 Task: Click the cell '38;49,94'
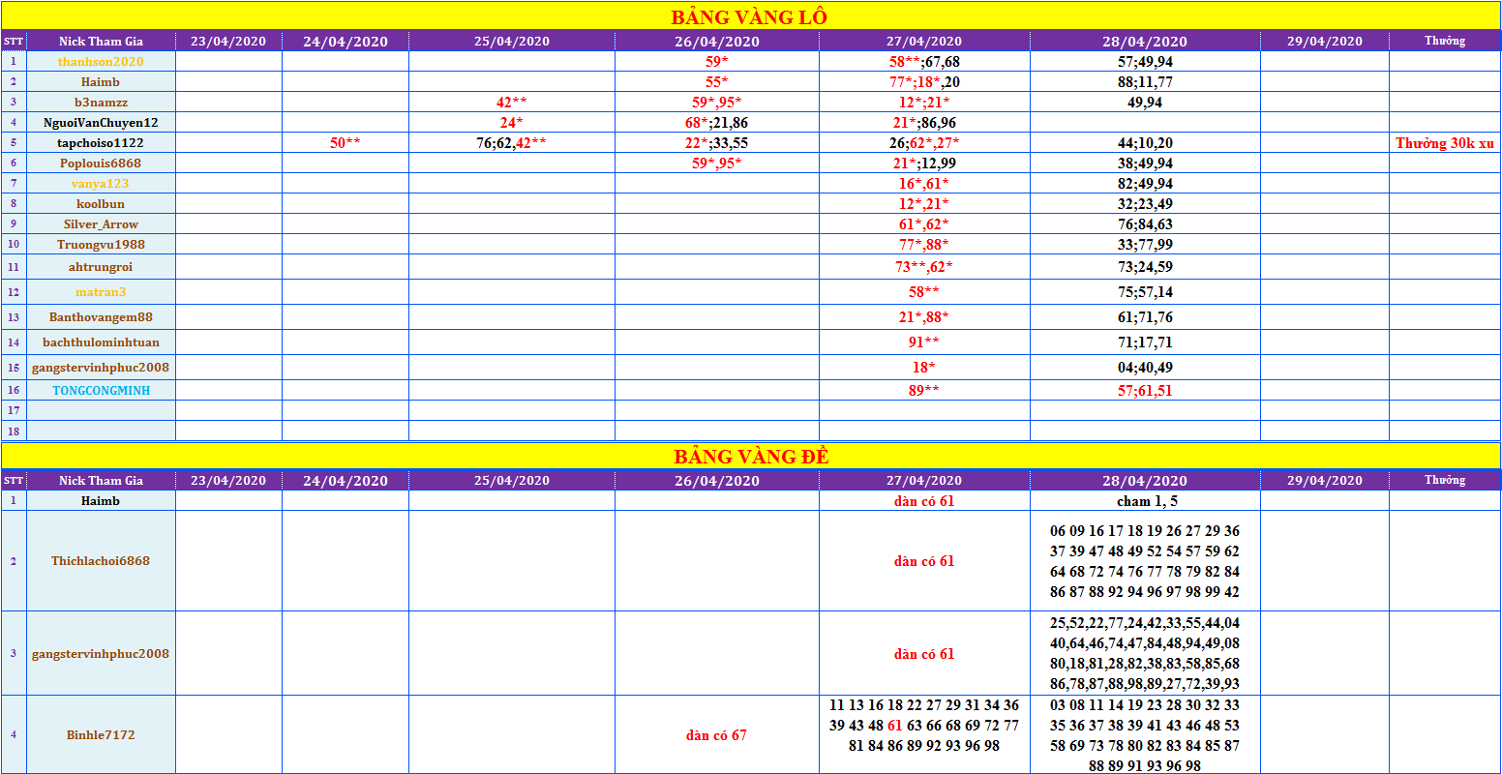pyautogui.click(x=1145, y=163)
